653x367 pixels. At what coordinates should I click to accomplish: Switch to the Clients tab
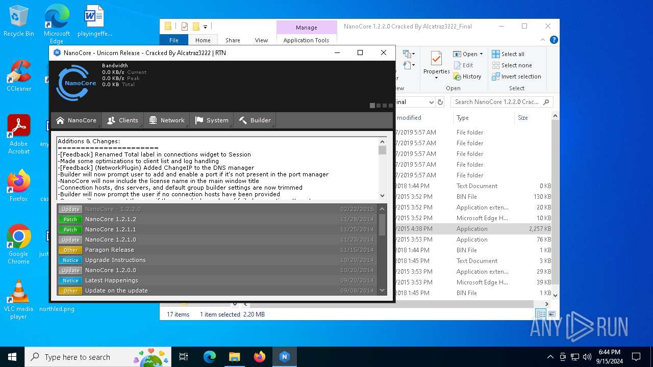pos(122,120)
